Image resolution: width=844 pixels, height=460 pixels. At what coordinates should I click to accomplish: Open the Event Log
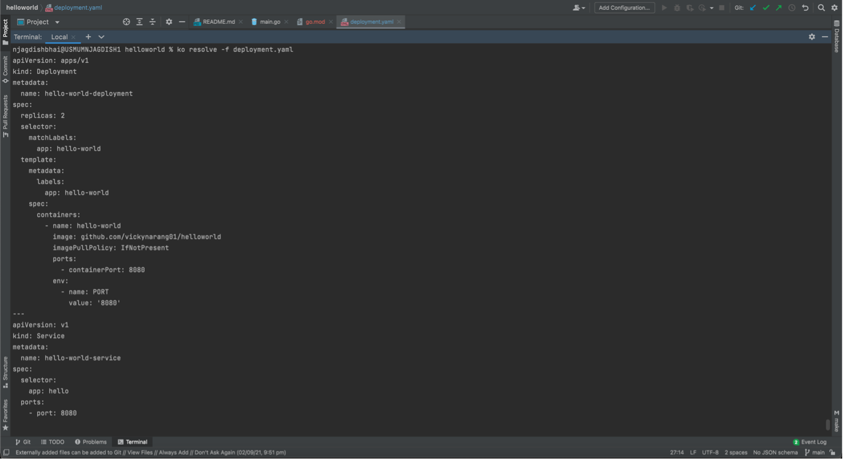[810, 442]
